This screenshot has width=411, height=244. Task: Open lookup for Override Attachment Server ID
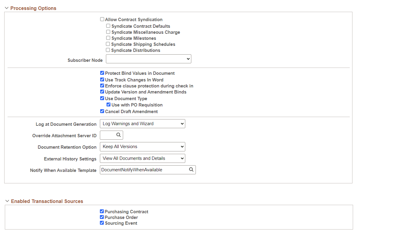[x=118, y=135]
